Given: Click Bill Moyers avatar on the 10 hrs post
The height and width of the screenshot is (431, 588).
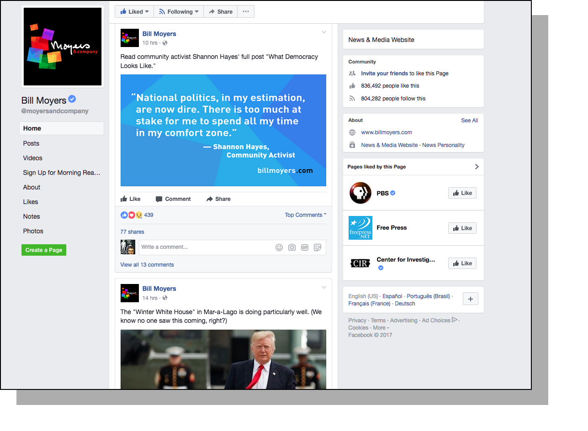Looking at the screenshot, I should [130, 38].
